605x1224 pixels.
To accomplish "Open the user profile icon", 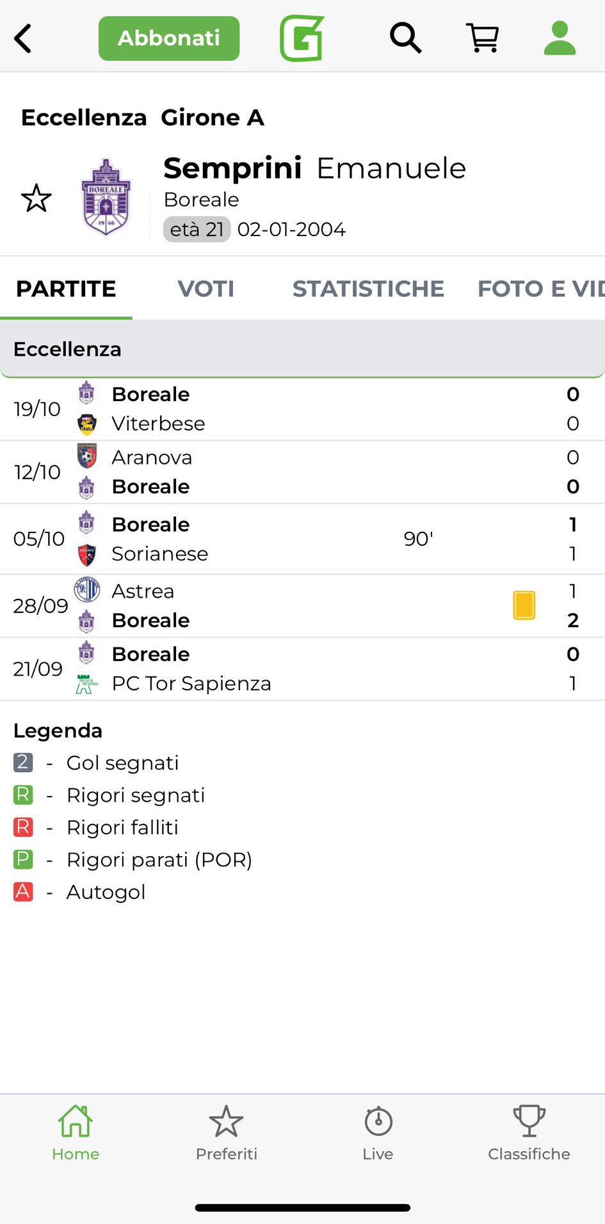I will pyautogui.click(x=560, y=38).
